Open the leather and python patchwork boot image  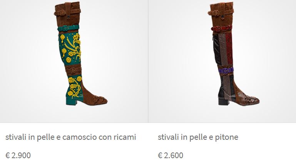point(234,54)
